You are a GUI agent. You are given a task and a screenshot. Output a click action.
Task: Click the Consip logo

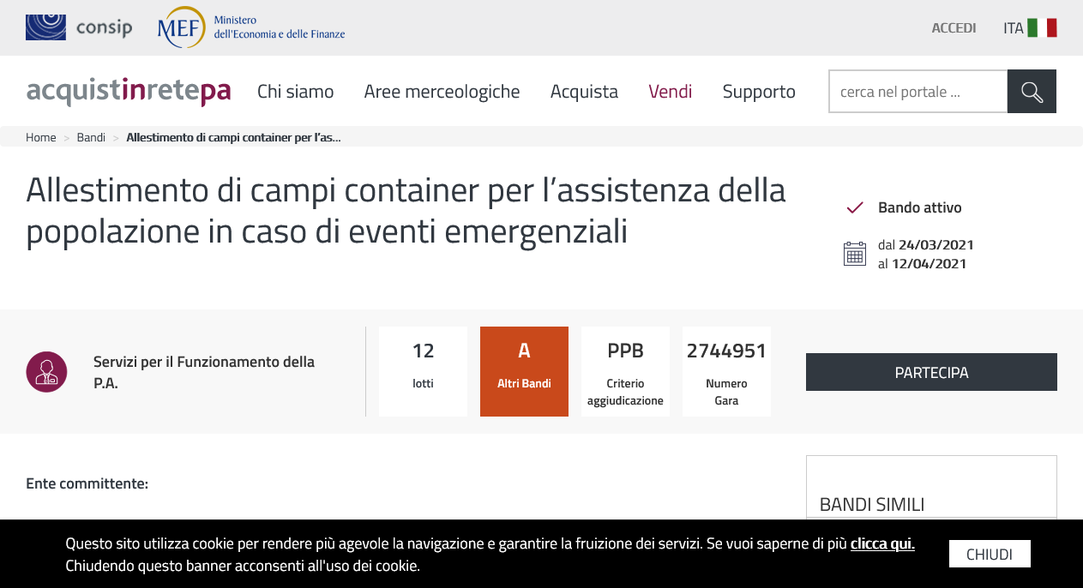tap(79, 27)
